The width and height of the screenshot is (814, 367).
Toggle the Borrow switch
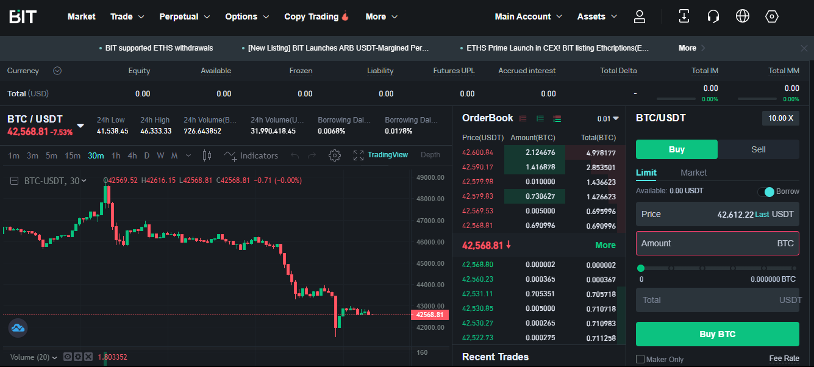pos(766,191)
